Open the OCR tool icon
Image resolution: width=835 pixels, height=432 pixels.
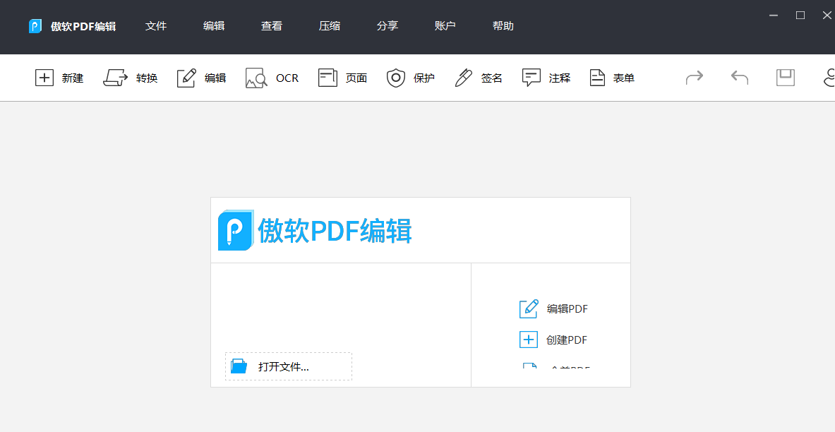[x=256, y=78]
